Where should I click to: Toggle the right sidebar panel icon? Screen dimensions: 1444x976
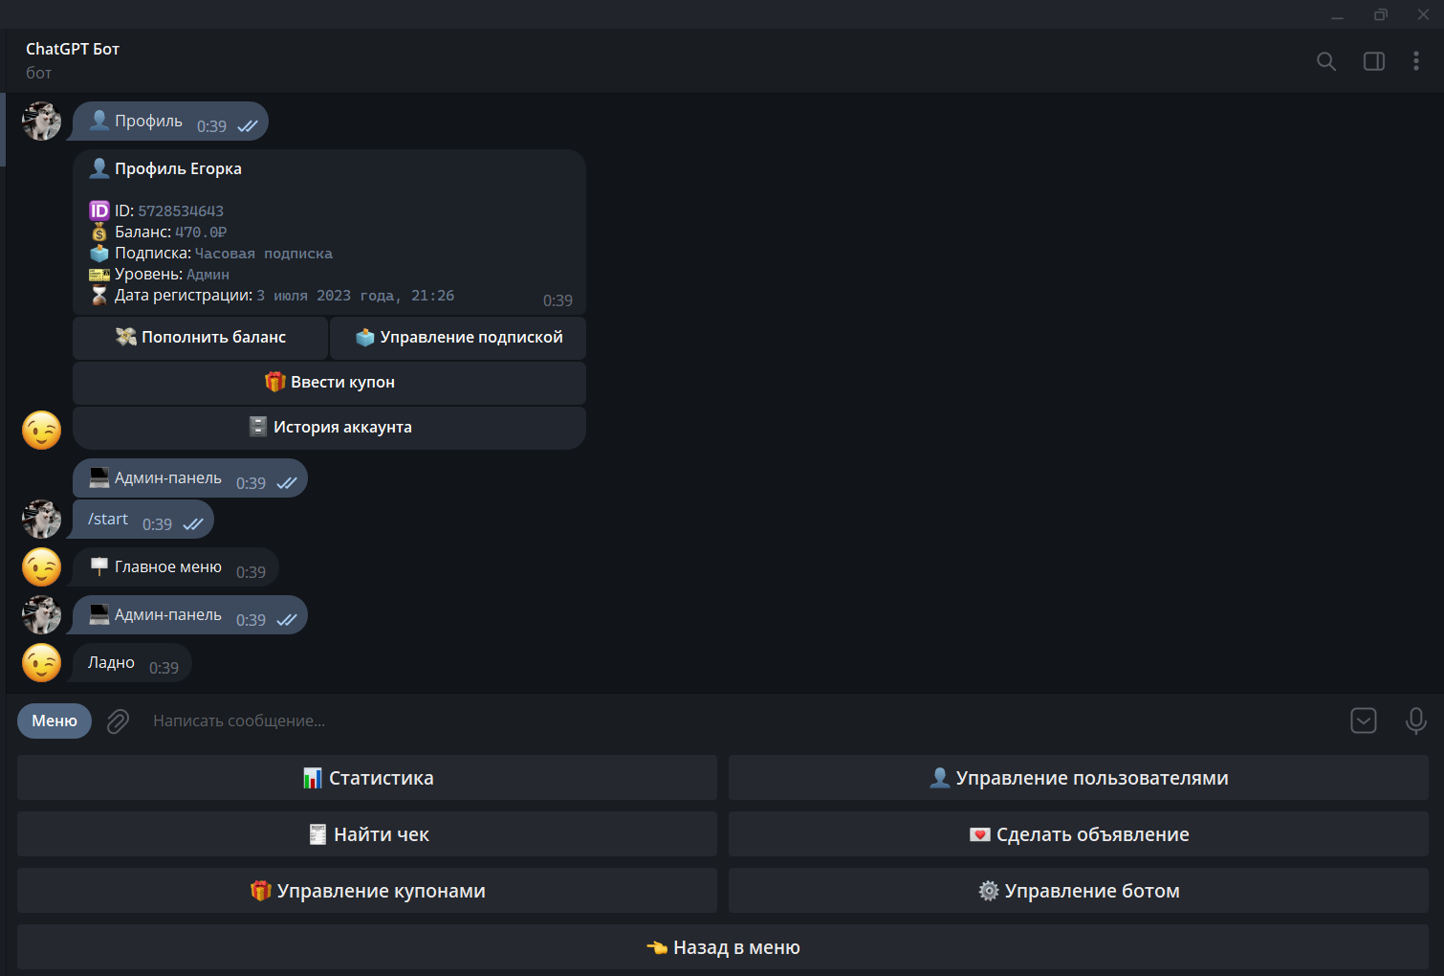tap(1373, 61)
